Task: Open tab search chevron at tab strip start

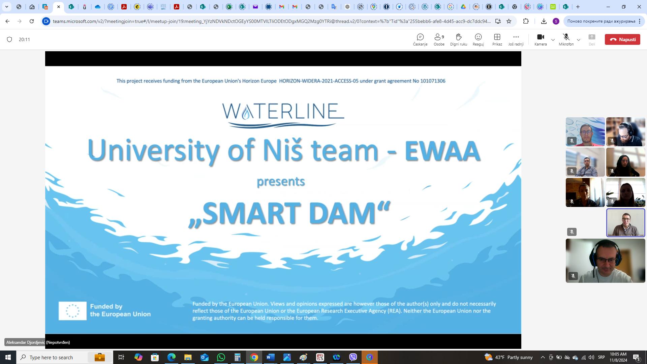Action: [x=6, y=7]
